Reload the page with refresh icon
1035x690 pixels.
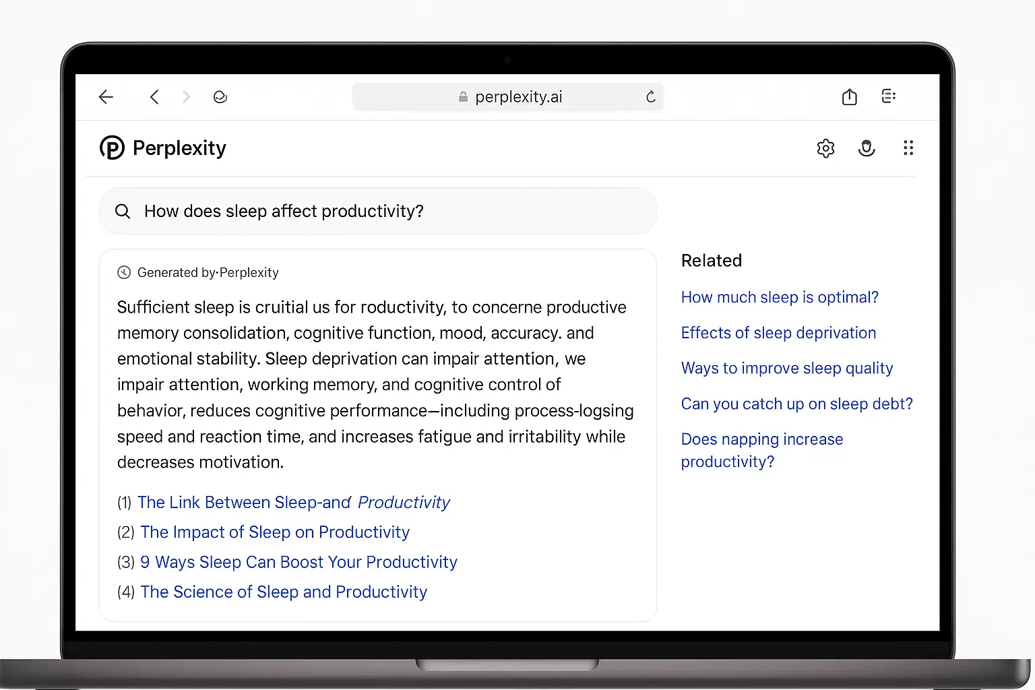pos(650,97)
